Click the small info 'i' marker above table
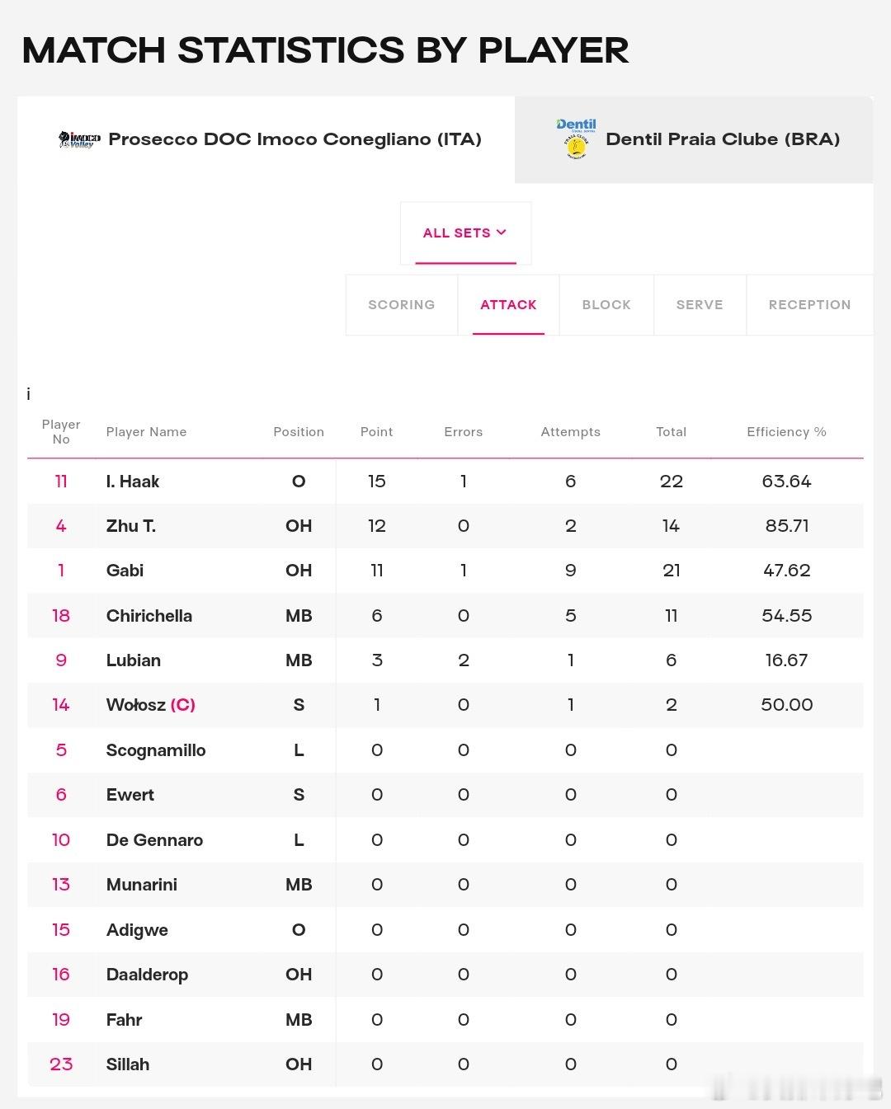This screenshot has height=1109, width=891. (28, 394)
